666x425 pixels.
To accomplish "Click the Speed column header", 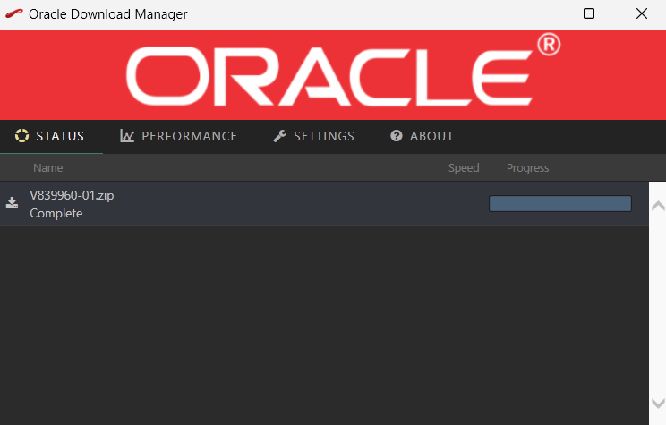I will [x=464, y=167].
